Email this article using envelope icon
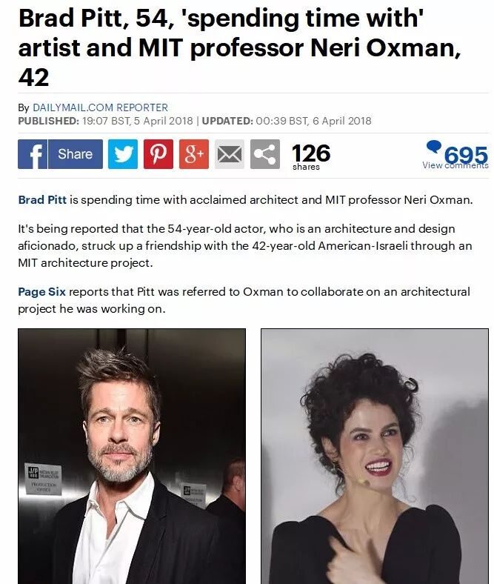Viewport: 494px width, 584px height. (x=230, y=154)
